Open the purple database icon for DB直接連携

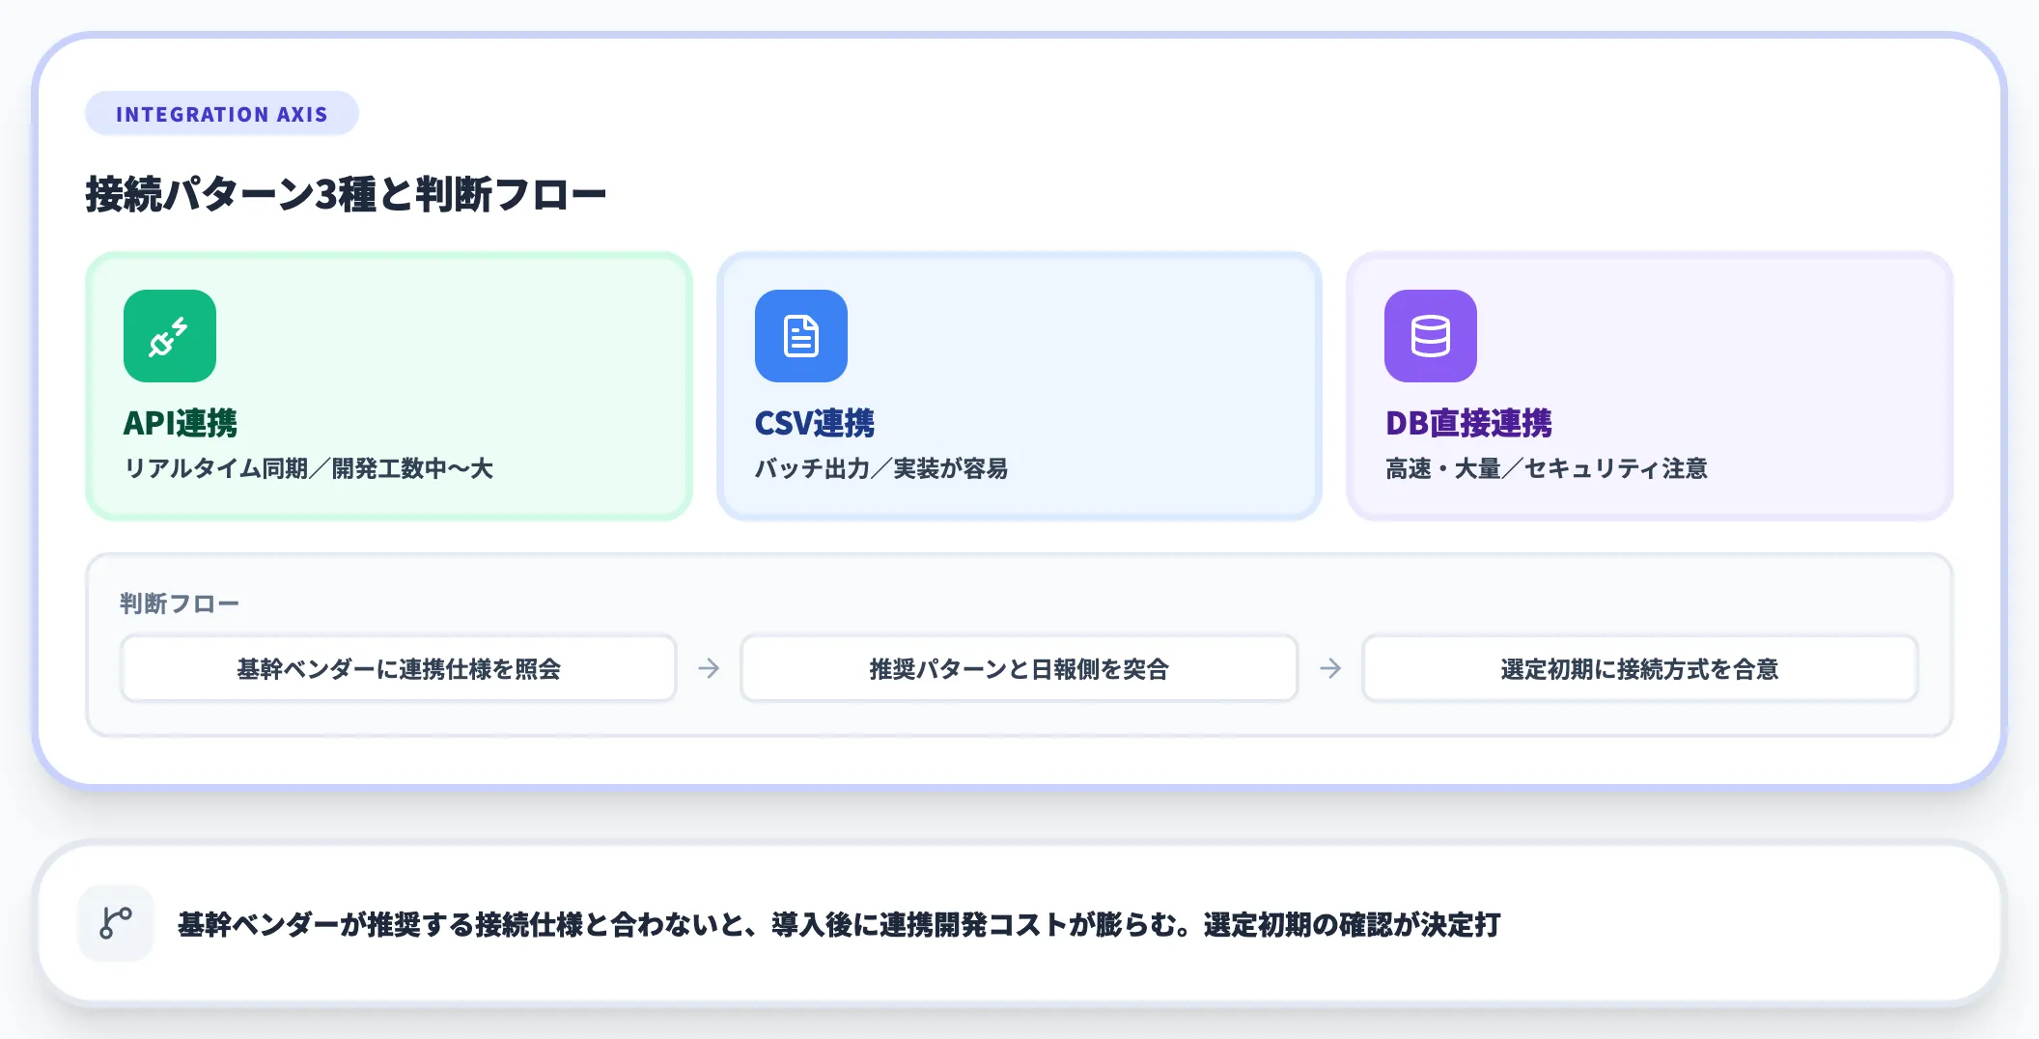pyautogui.click(x=1429, y=335)
